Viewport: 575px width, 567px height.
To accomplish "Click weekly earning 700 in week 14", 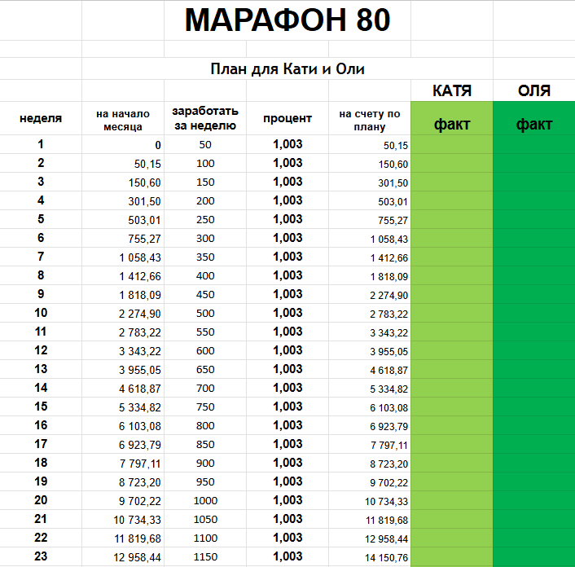I will click(x=205, y=388).
